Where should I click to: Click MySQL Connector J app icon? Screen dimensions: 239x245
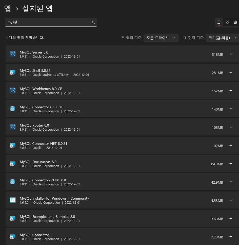click(13, 237)
